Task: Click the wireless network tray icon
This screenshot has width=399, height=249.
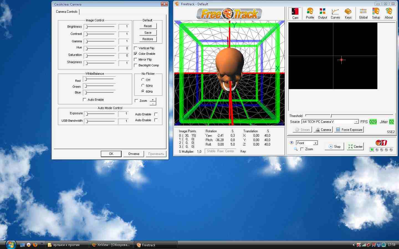Action: (379, 245)
